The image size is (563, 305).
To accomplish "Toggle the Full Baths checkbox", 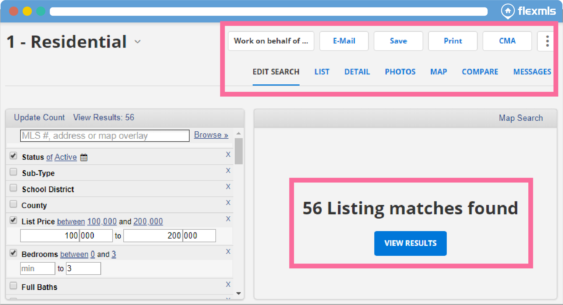I will pyautogui.click(x=13, y=286).
